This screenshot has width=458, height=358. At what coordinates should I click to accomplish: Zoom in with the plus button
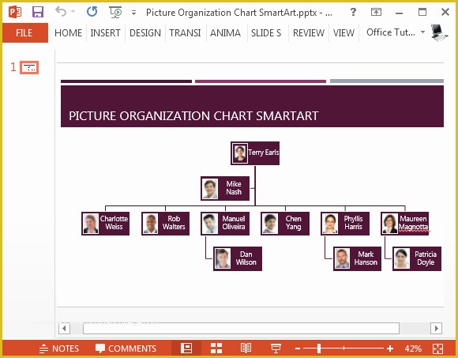[390, 349]
